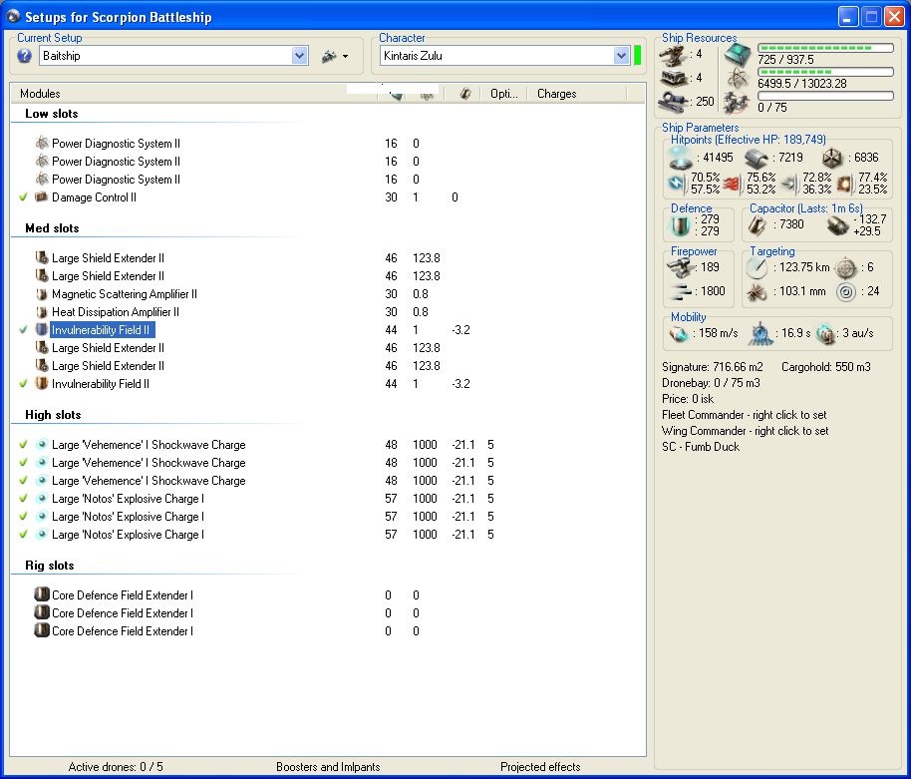Click the capacitor capacity icon showing 7380
The width and height of the screenshot is (911, 779).
(757, 225)
